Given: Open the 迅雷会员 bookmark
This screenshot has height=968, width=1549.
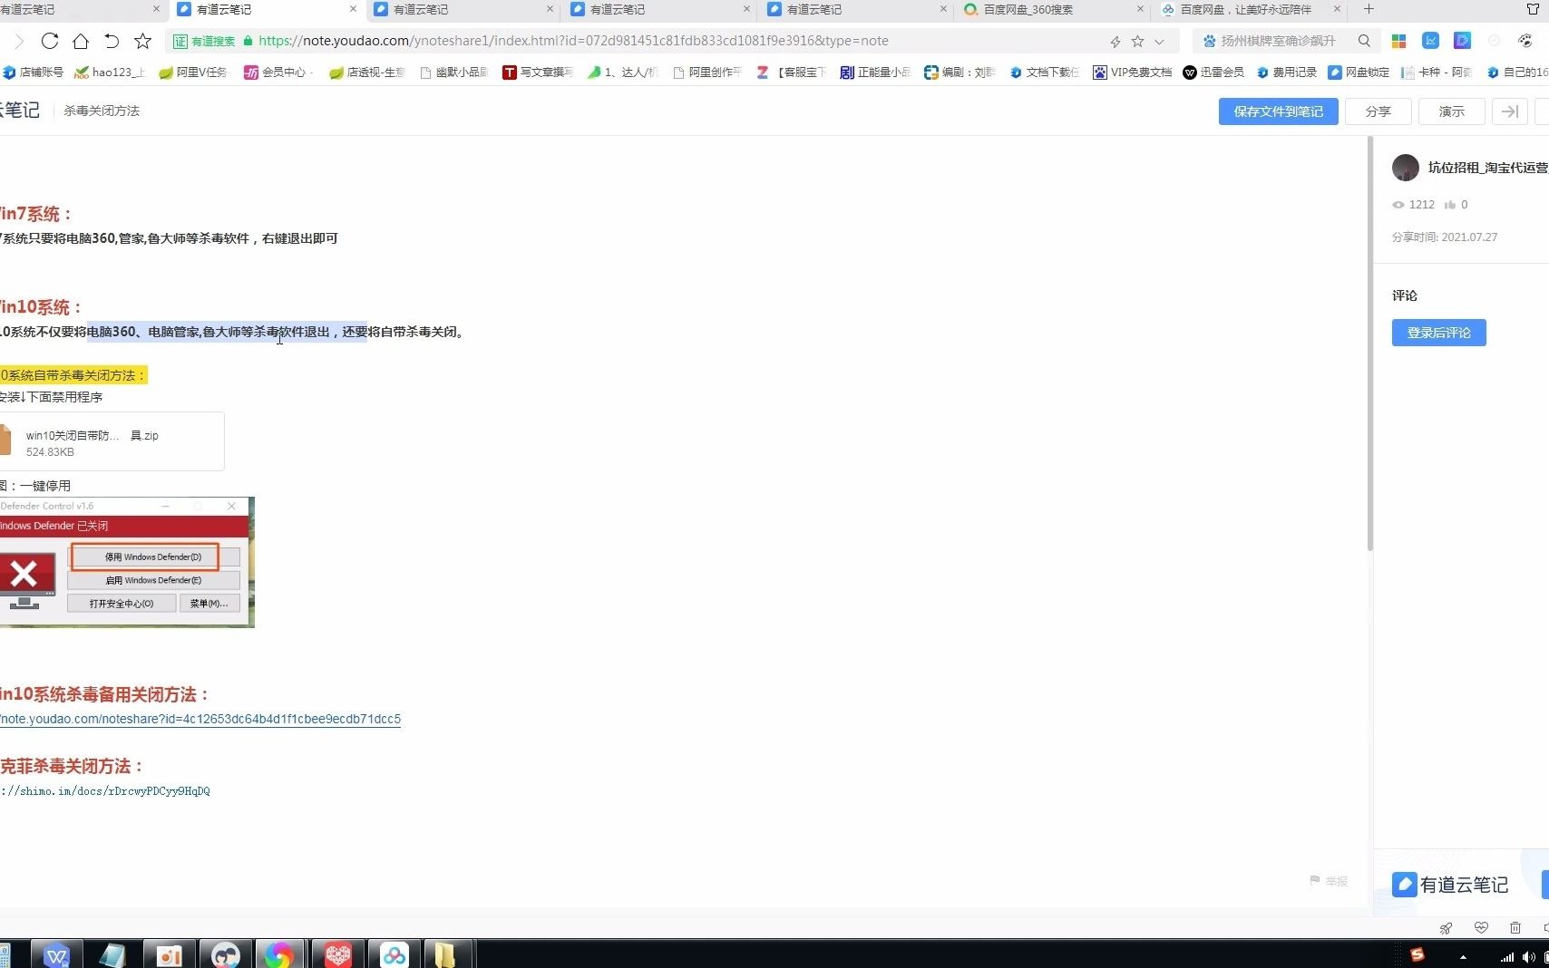Looking at the screenshot, I should (x=1213, y=73).
